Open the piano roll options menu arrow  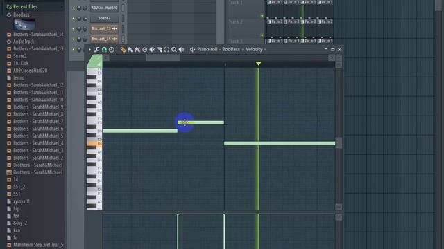[89, 50]
